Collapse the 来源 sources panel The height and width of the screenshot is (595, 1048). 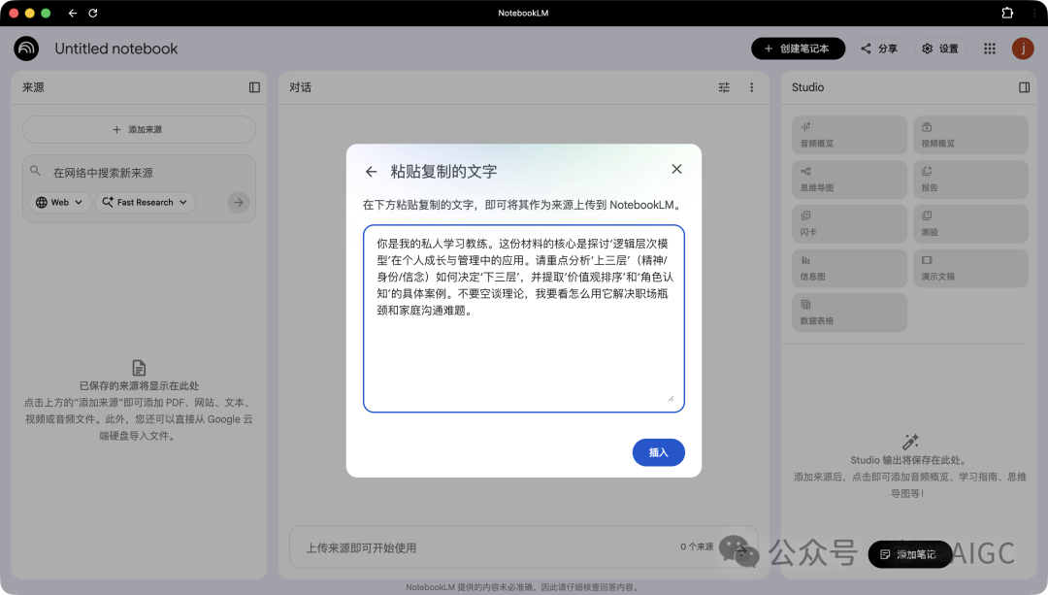point(253,87)
